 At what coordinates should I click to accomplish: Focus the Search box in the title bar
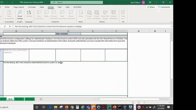click(x=77, y=2)
